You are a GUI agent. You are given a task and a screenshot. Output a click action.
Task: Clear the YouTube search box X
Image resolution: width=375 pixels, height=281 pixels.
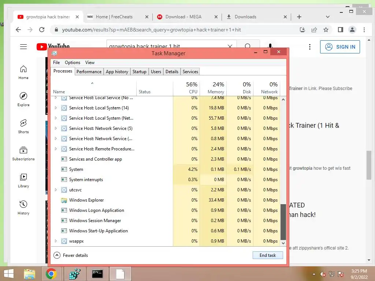[230, 46]
